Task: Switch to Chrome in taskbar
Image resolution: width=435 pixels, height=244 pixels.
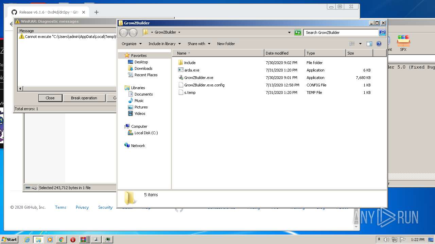Action: [x=61, y=240]
